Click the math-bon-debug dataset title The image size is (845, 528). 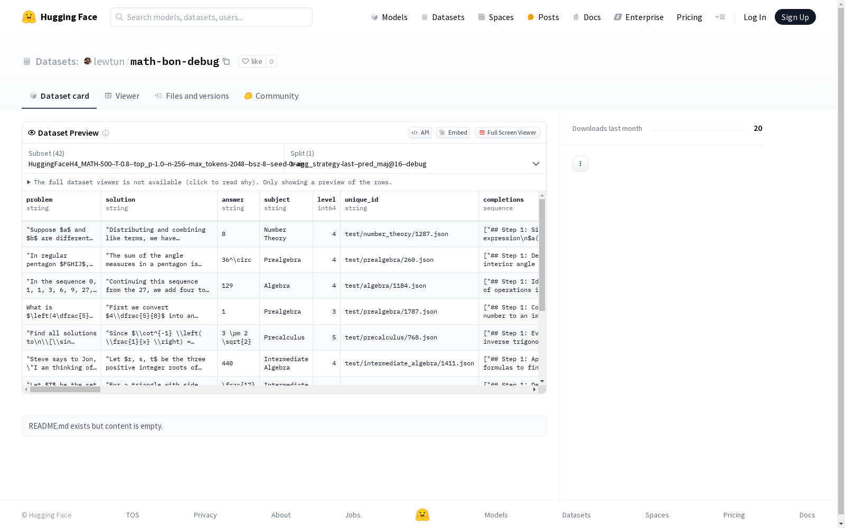(x=174, y=61)
